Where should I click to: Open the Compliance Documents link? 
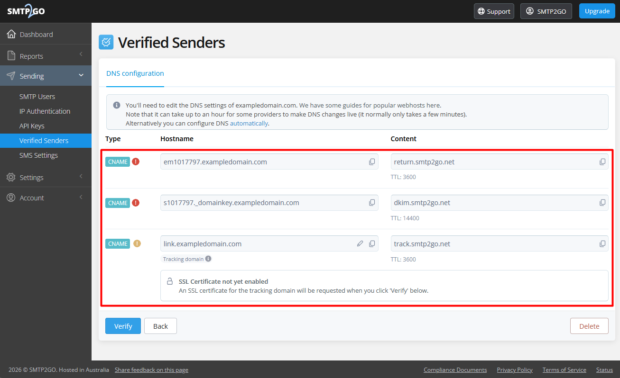(455, 370)
